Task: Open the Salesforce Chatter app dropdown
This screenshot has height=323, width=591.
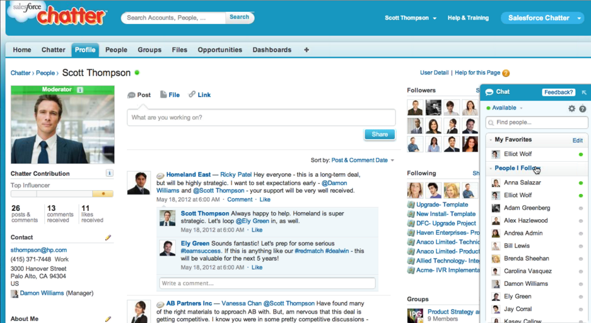Action: 579,18
